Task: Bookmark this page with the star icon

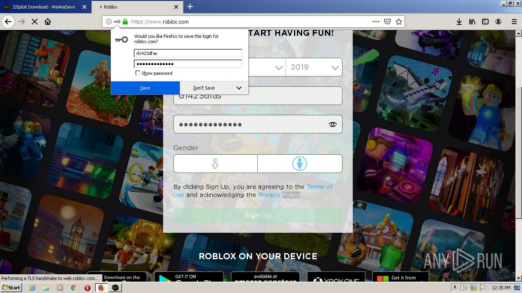Action: pos(399,22)
